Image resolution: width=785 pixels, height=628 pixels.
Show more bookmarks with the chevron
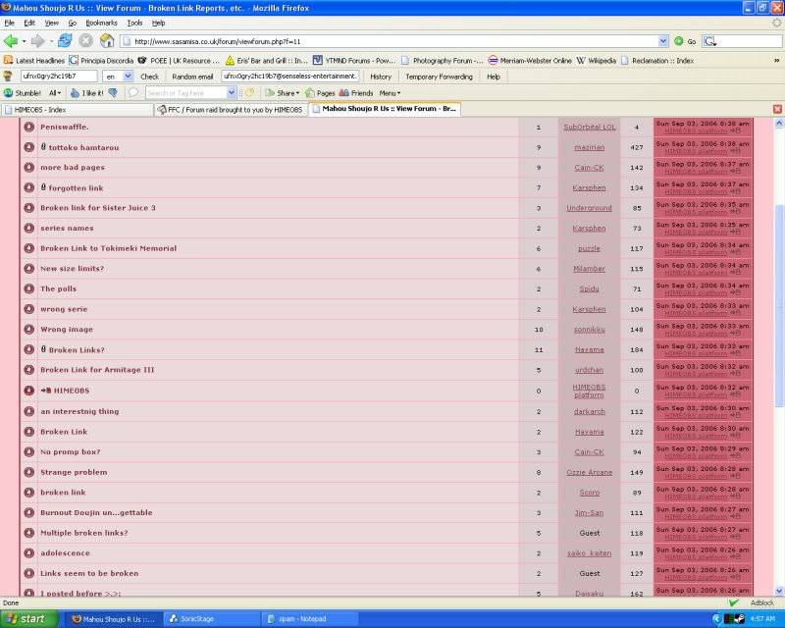coord(776,61)
